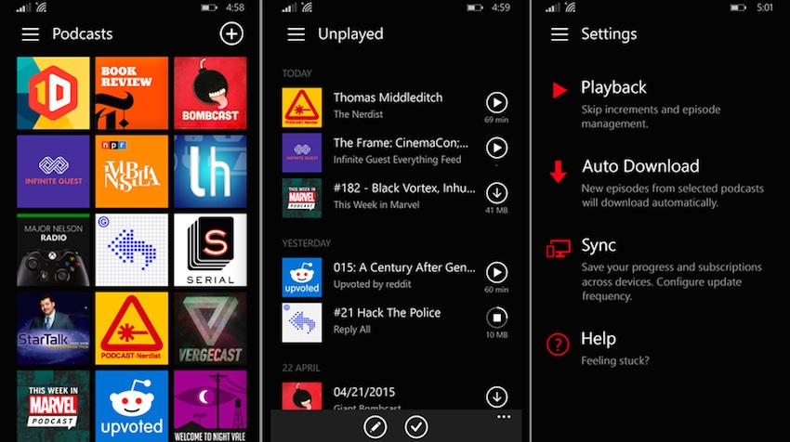Stop downloading #21 Hack The Police

tap(496, 318)
